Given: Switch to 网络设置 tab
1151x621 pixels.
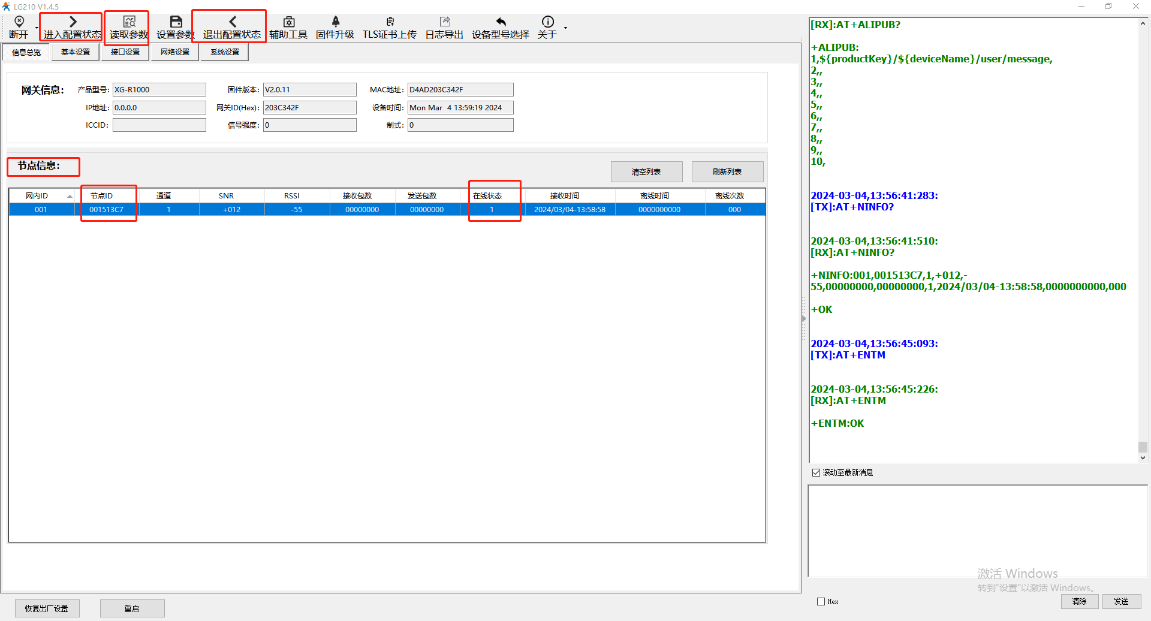Looking at the screenshot, I should (x=175, y=52).
